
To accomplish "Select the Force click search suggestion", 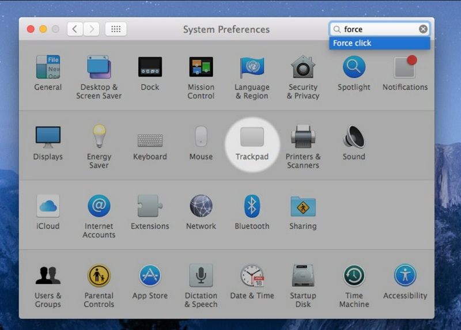I will click(x=380, y=43).
